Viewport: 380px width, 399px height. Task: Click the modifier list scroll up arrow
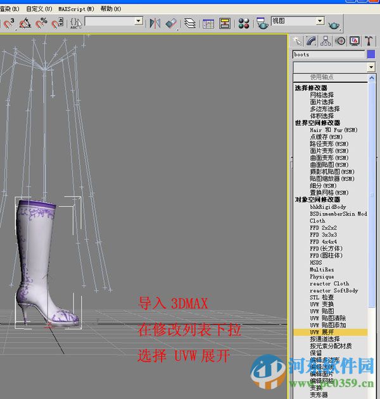click(x=372, y=78)
